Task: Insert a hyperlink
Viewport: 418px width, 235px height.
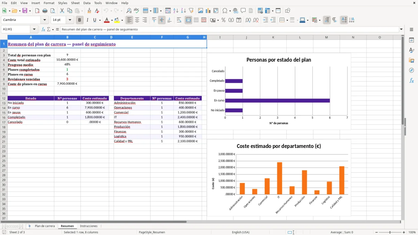Action: (235, 11)
